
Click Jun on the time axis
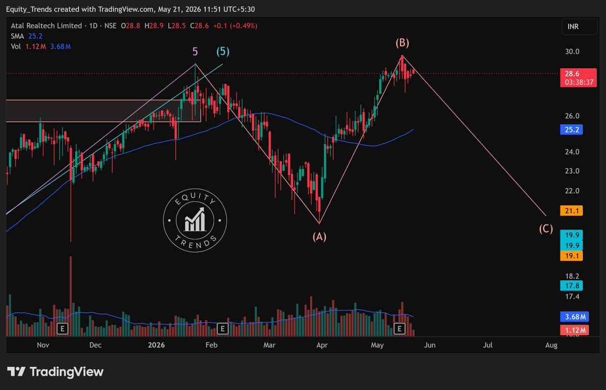pyautogui.click(x=430, y=346)
